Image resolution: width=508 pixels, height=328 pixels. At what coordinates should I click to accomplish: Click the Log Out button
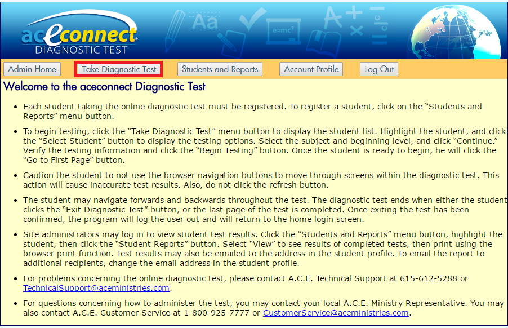tap(379, 69)
